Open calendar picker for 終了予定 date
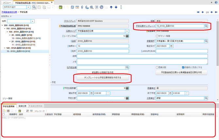 click(x=170, y=93)
